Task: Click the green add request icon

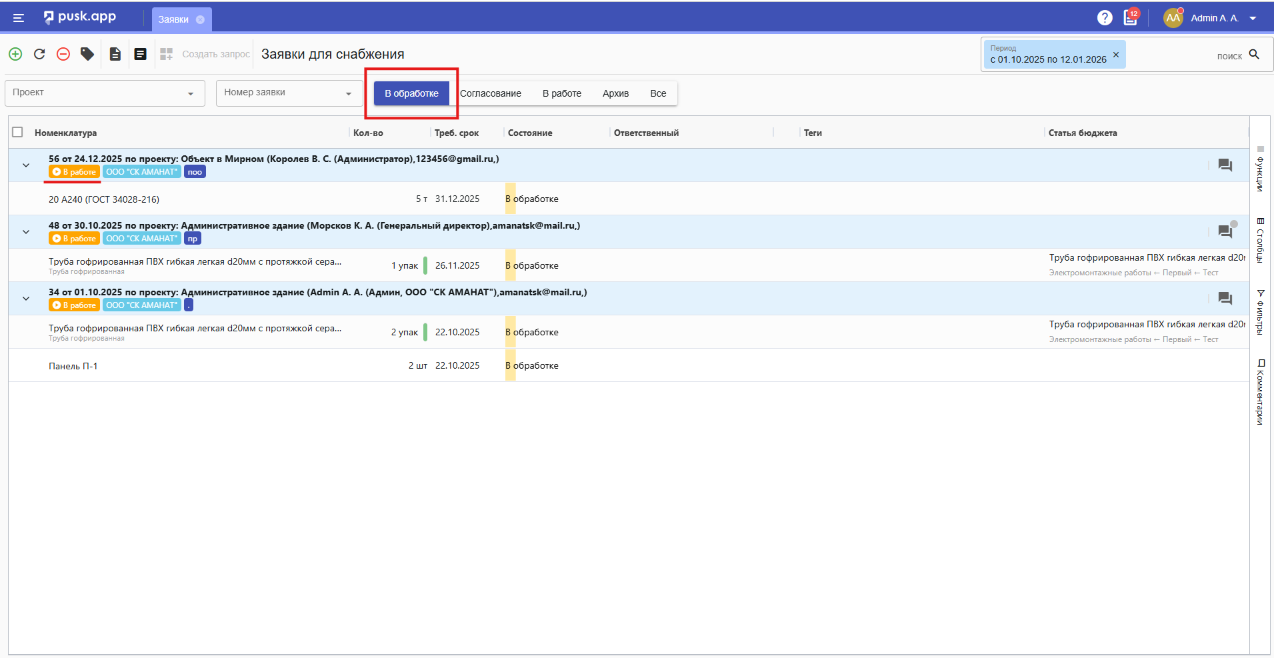Action: click(x=15, y=54)
